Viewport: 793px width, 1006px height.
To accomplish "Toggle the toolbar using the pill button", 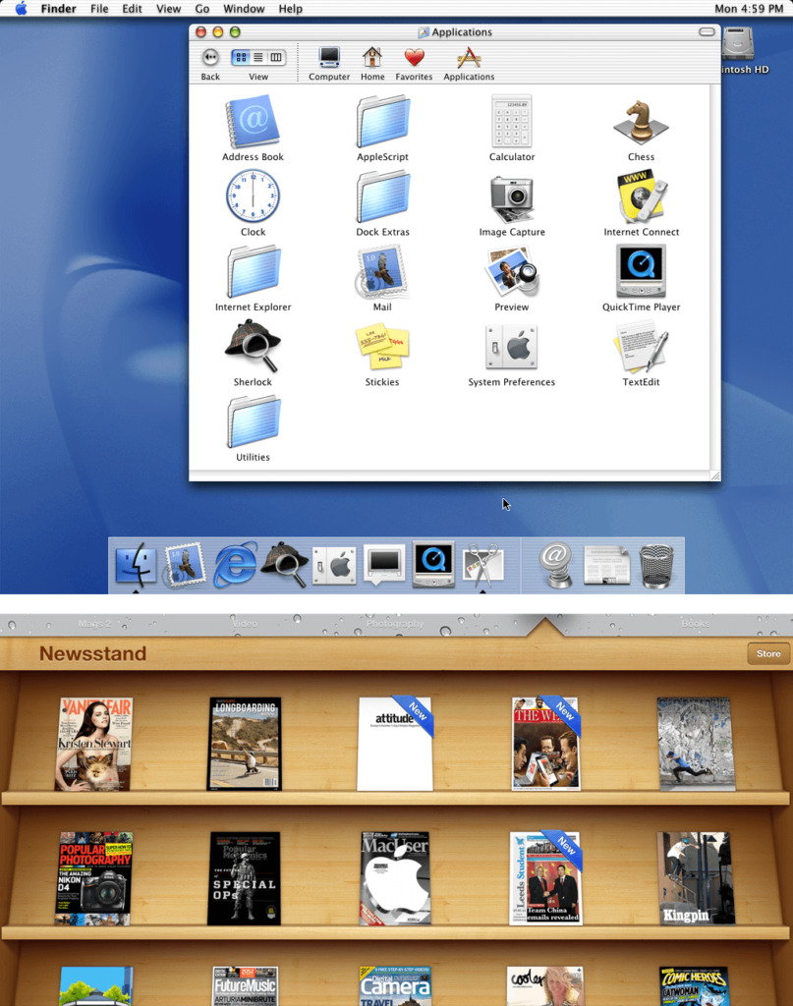I will point(707,32).
